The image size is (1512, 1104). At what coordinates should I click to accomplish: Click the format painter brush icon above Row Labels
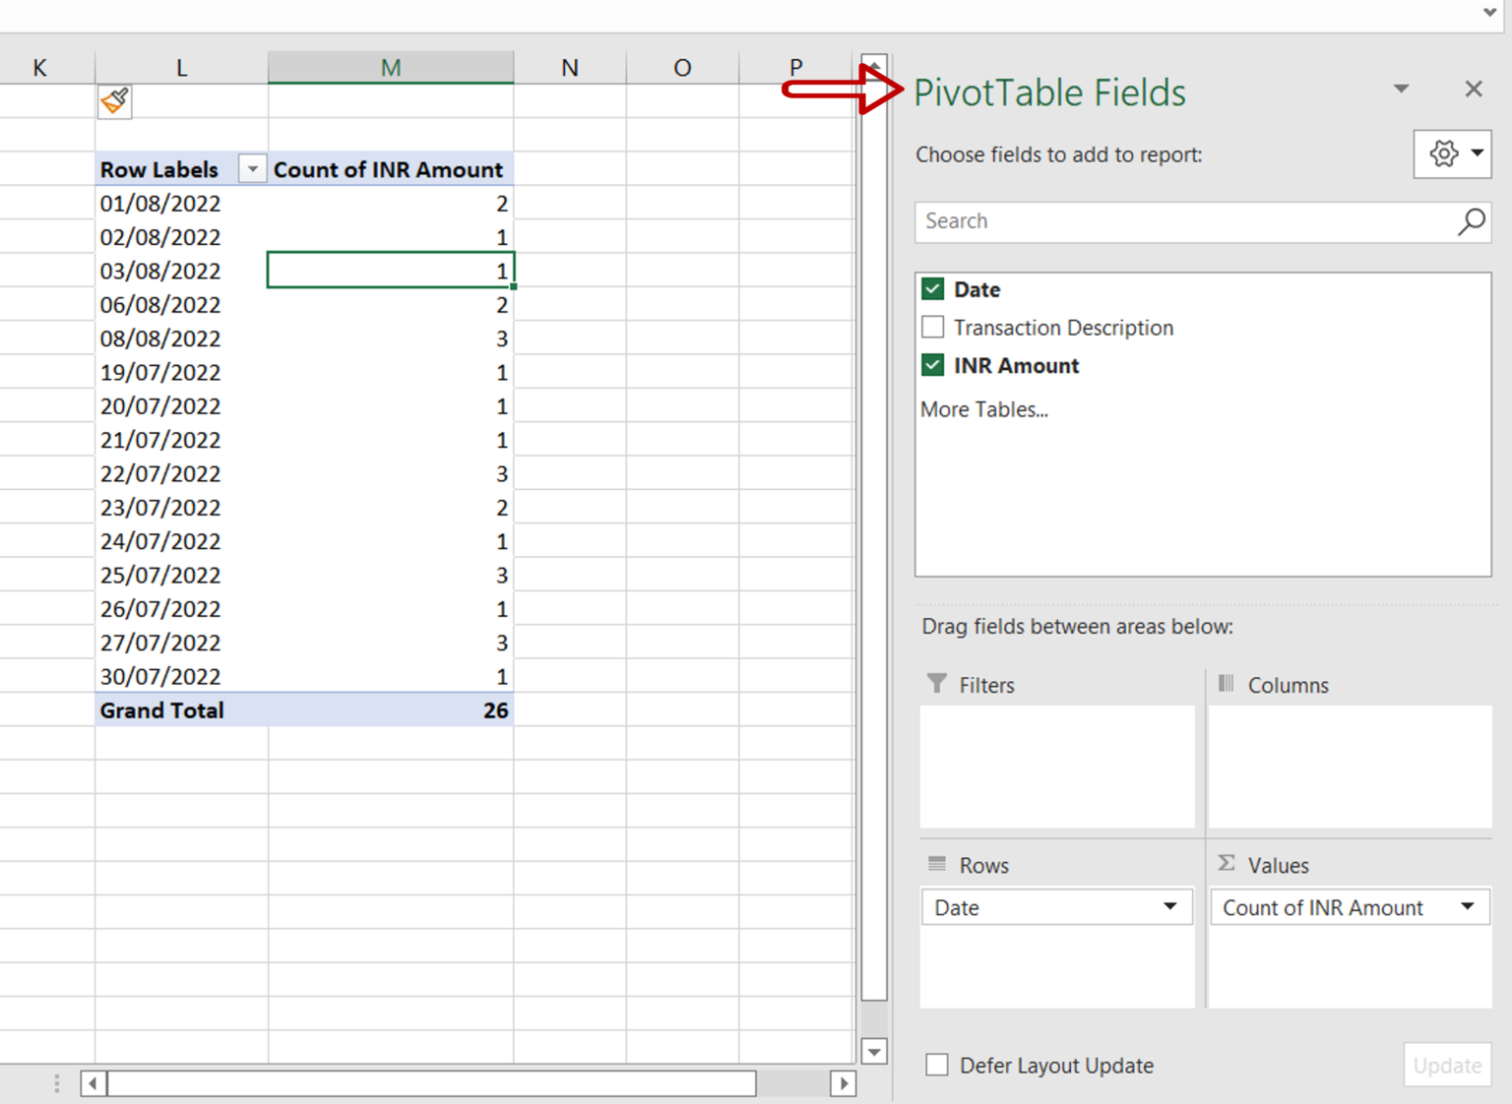(x=114, y=100)
